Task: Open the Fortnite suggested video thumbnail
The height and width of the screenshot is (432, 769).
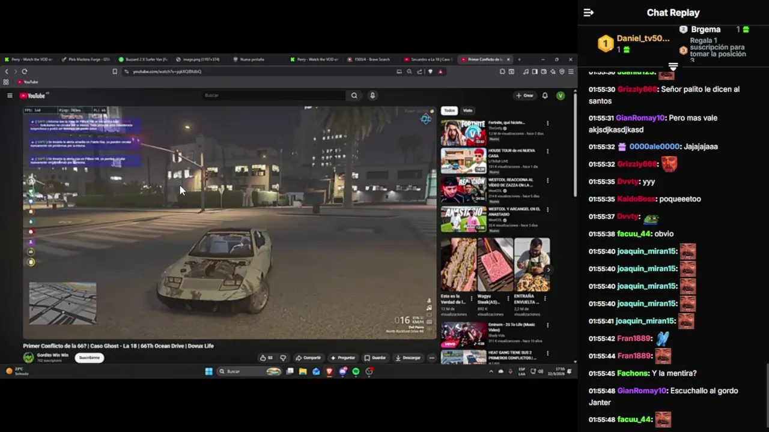Action: pyautogui.click(x=463, y=133)
